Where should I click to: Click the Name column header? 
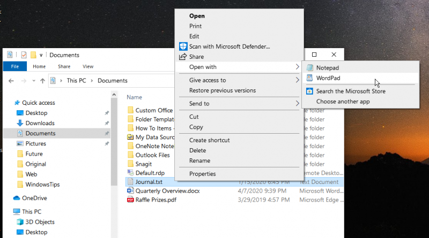point(135,97)
